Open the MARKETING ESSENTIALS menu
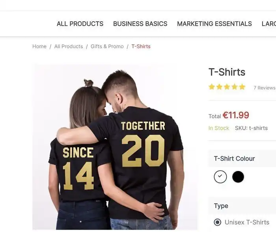276x232 pixels. pos(214,24)
